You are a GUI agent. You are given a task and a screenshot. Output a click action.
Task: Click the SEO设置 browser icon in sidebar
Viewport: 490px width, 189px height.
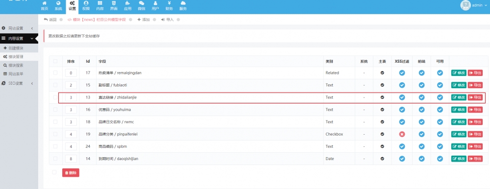(3, 83)
